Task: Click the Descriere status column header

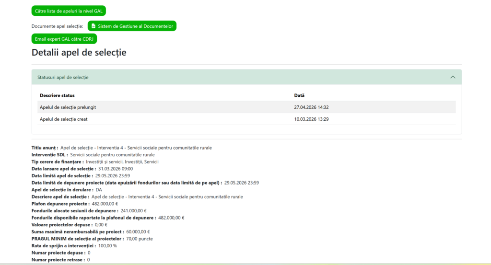Action: pyautogui.click(x=57, y=95)
